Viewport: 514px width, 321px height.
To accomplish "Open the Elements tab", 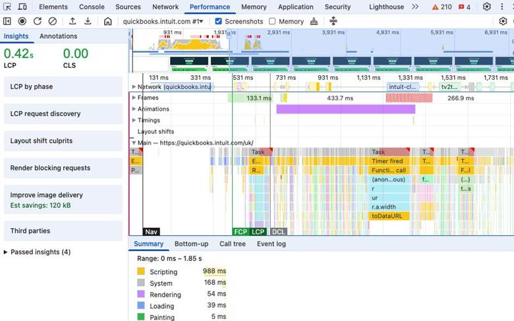I will 53,7.
